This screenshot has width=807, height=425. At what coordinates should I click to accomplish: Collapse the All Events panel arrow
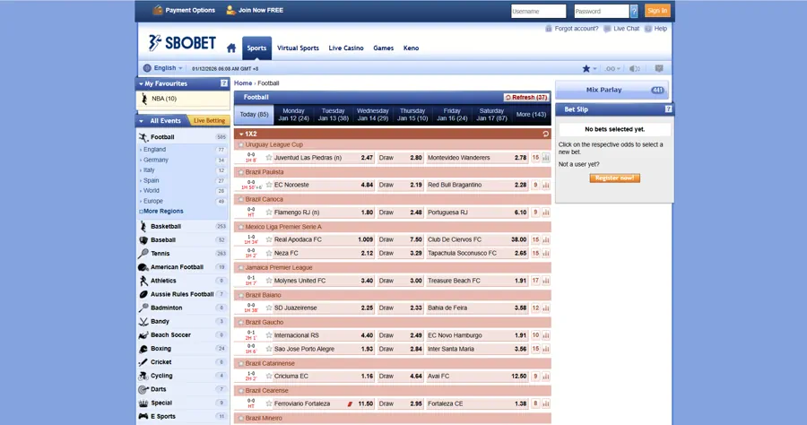coord(141,121)
